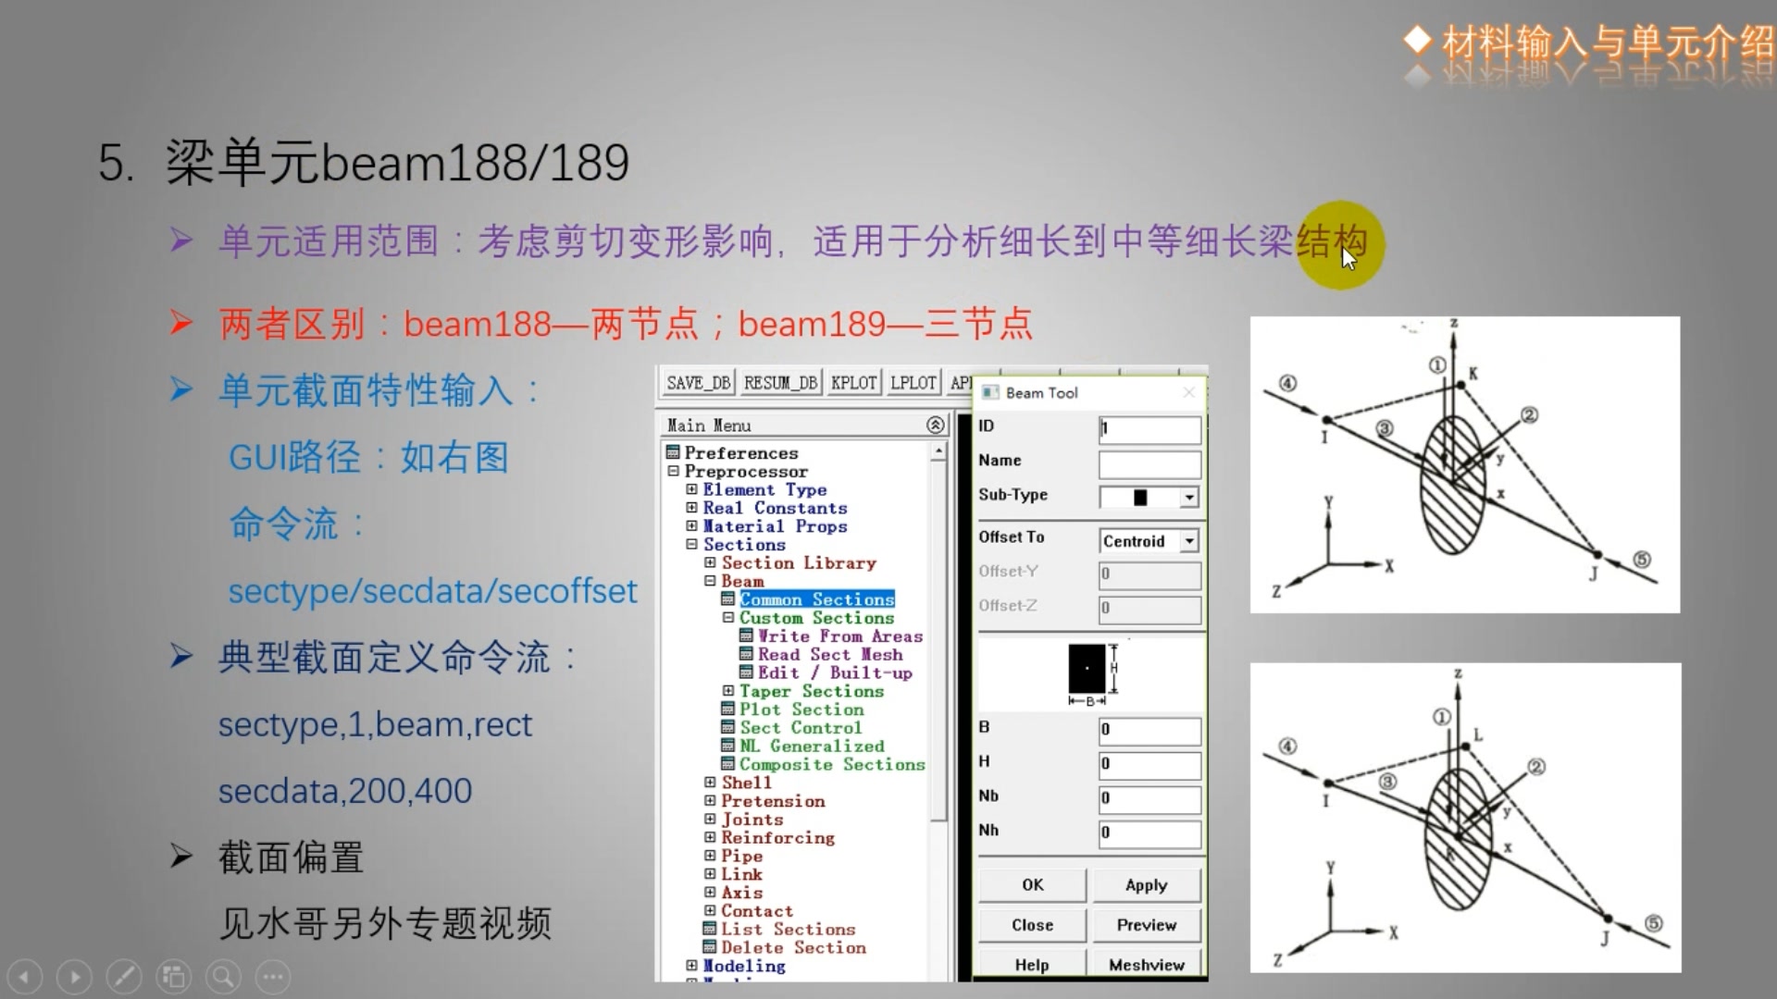The width and height of the screenshot is (1777, 999).
Task: Open Read Sect Mesh item
Action: [x=830, y=654]
